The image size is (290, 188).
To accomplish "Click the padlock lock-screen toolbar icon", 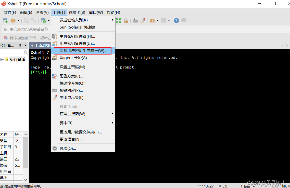I will (x=126, y=21).
